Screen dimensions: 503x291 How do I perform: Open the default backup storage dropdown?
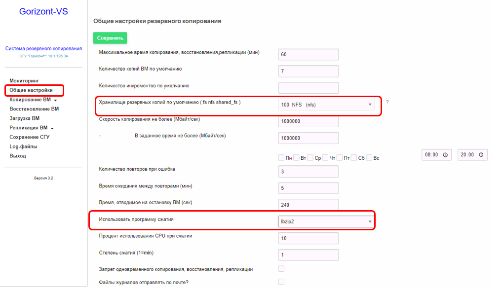pyautogui.click(x=326, y=105)
